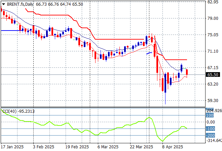Select the CCI -200 level label
Image resolution: width=222 pixels, height=151 pixels.
tap(210, 135)
